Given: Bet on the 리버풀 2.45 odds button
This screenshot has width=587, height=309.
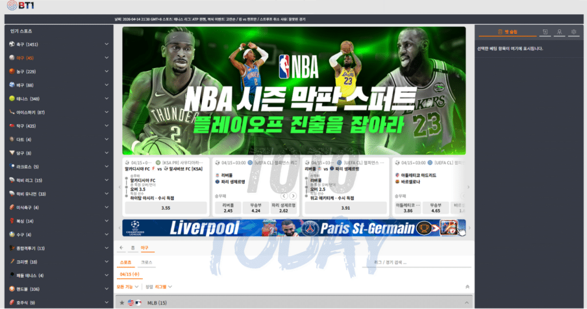Looking at the screenshot, I should pyautogui.click(x=228, y=208).
